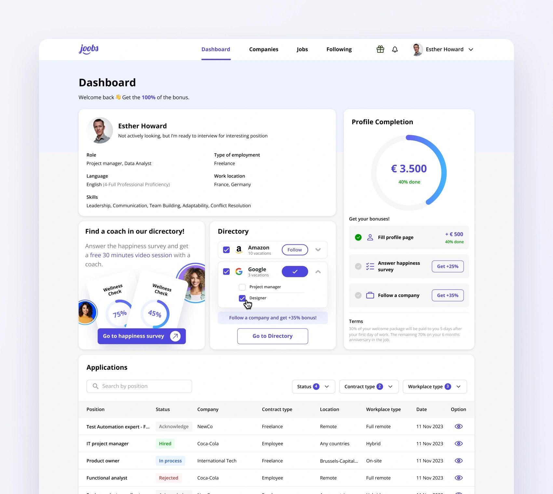Follow the Amazon company

point(295,250)
